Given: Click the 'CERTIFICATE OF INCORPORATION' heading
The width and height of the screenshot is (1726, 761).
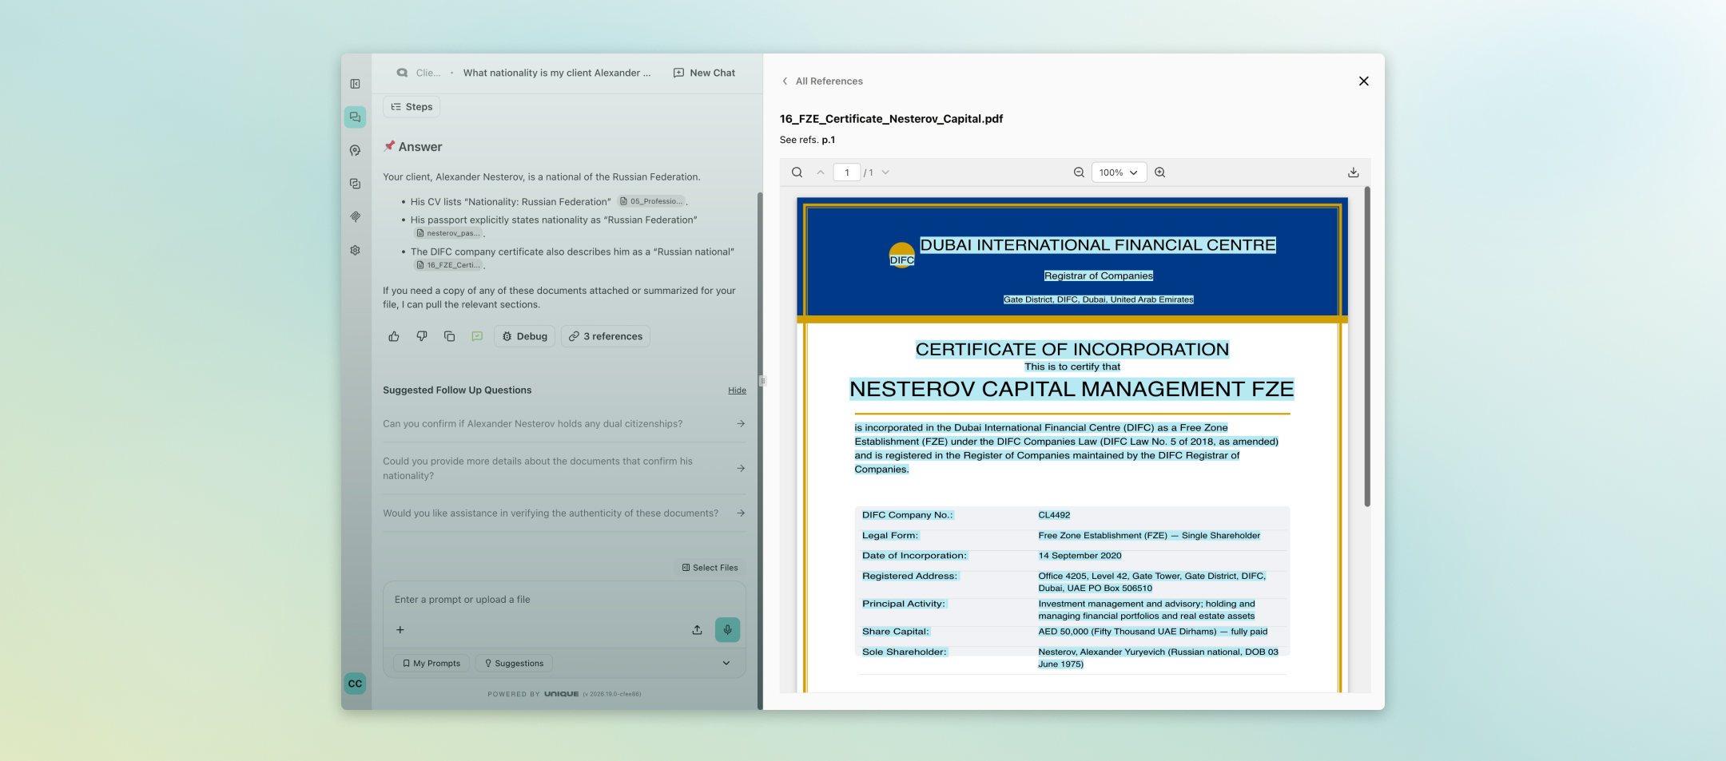Looking at the screenshot, I should click(1072, 349).
